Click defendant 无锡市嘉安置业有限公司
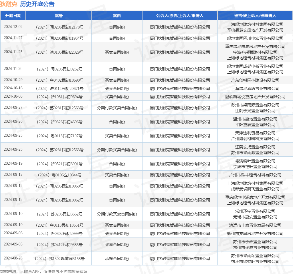Viewport: 293px width, 274px height. click(255, 217)
